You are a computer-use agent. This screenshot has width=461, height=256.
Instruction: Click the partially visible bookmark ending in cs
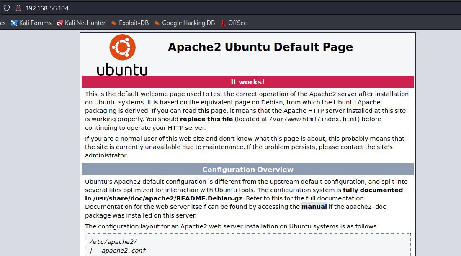point(3,23)
